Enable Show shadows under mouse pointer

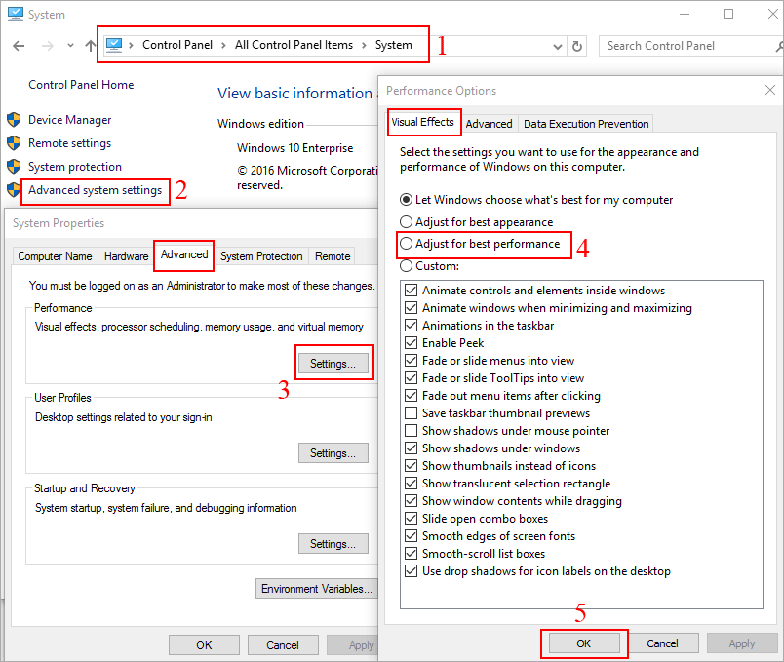(x=508, y=431)
